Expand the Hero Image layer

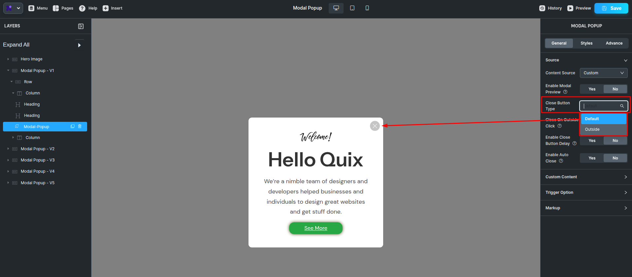(x=8, y=59)
